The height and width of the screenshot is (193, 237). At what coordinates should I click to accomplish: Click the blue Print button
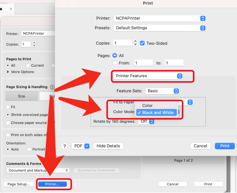click(x=225, y=146)
